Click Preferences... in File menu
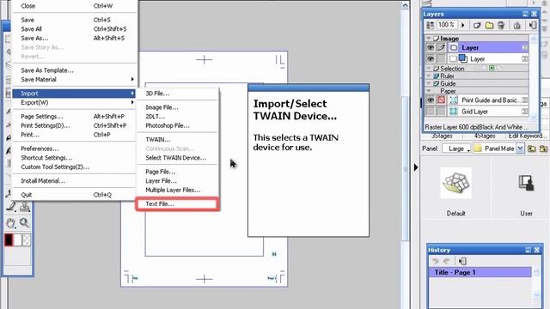 [74, 148]
